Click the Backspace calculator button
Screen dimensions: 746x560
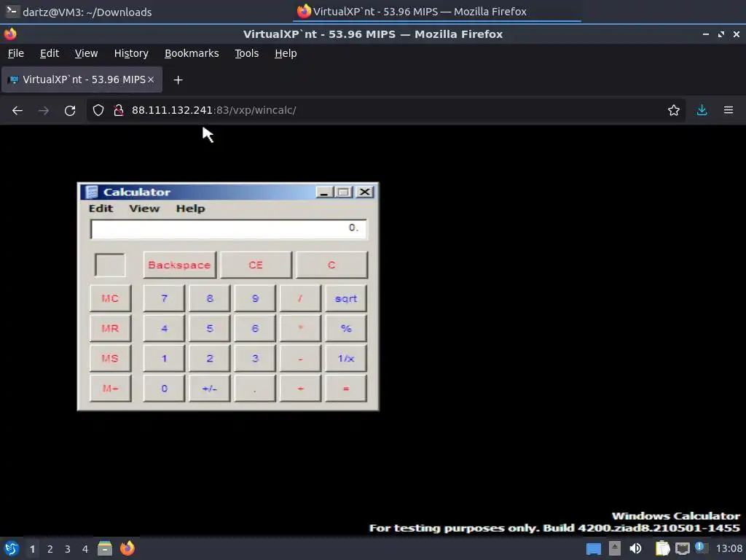coord(179,265)
